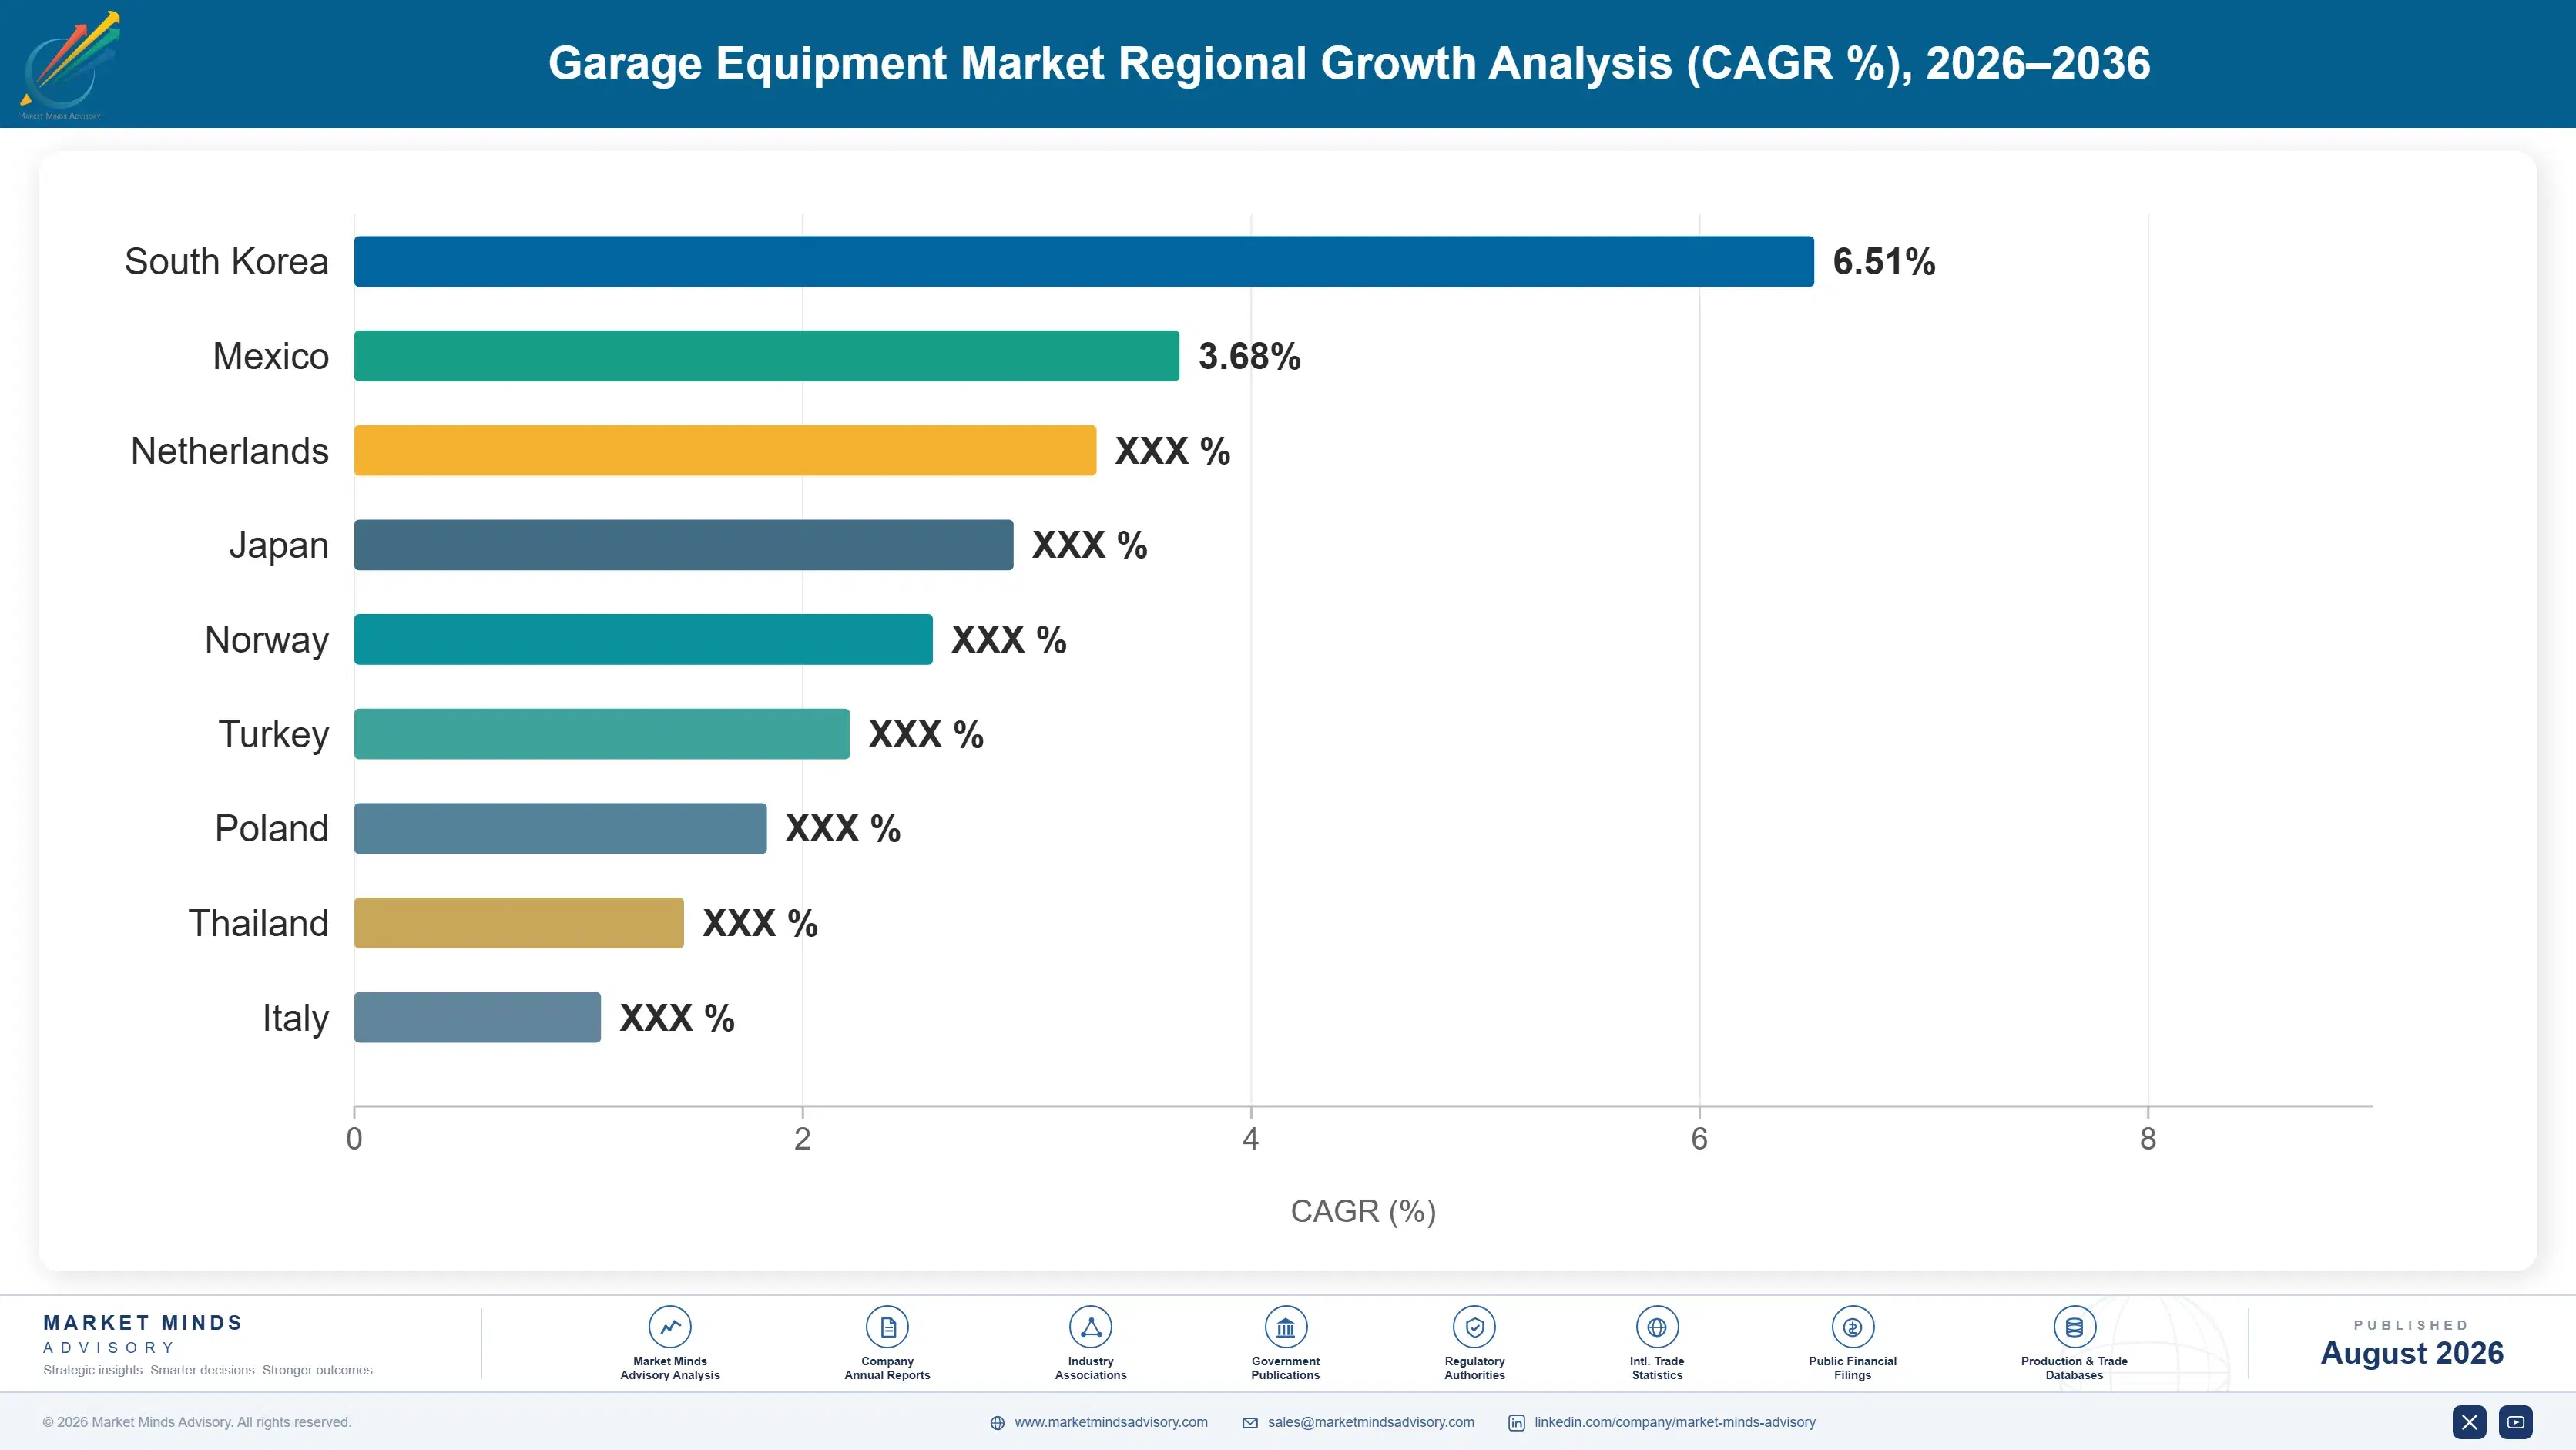The width and height of the screenshot is (2576, 1450).
Task: Click the XXX % label beside Japan
Action: [1090, 545]
